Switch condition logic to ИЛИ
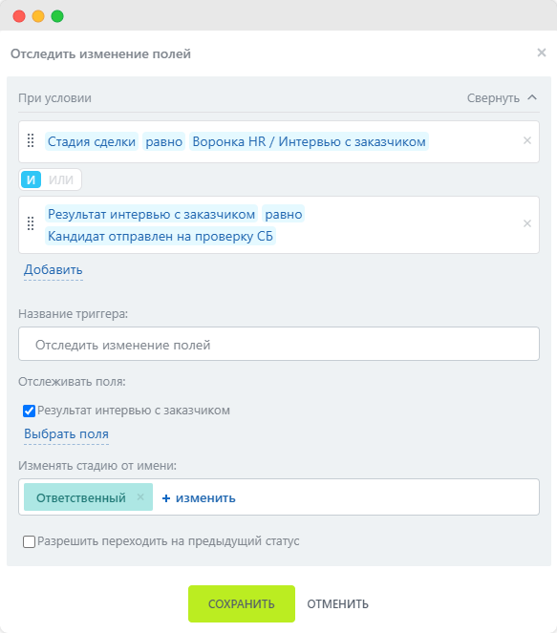Screen dimensions: 557x633 pyautogui.click(x=61, y=179)
